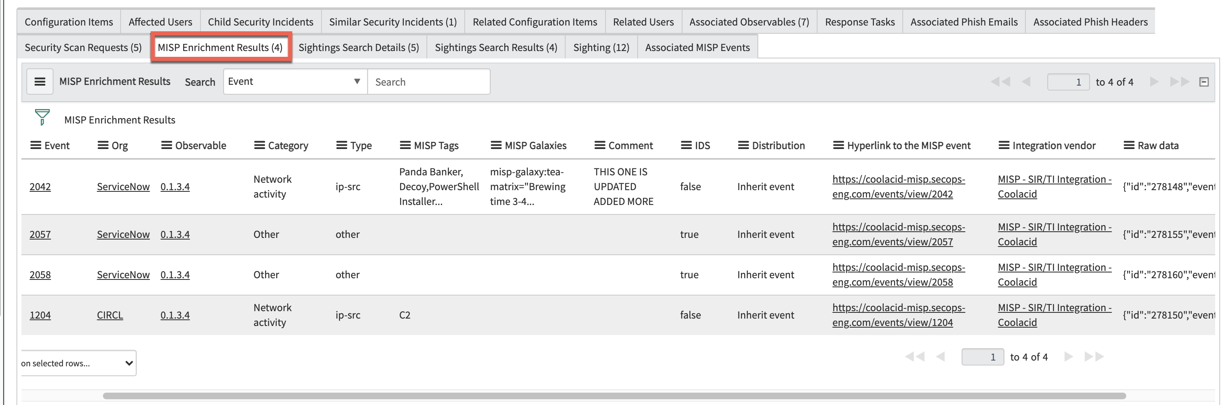Viewport: 1230px width, 405px height.
Task: Open the Associated Phish Emails tab
Action: pyautogui.click(x=964, y=22)
